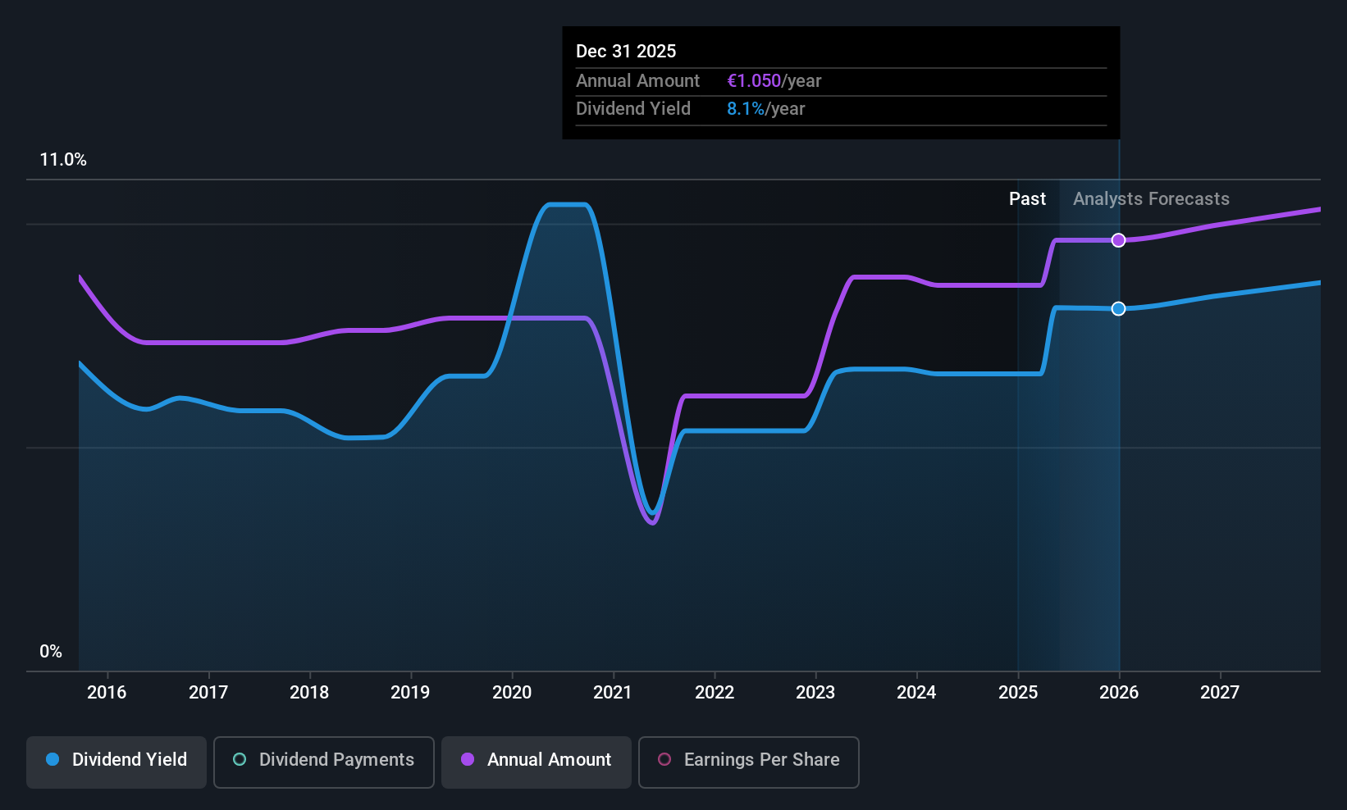Click the teal Dividend Payments legend circle
The height and width of the screenshot is (810, 1347).
[x=240, y=759]
